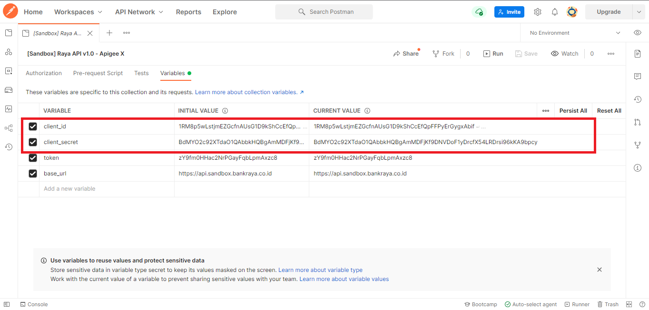
Task: Click the Persist All button
Action: pyautogui.click(x=573, y=111)
